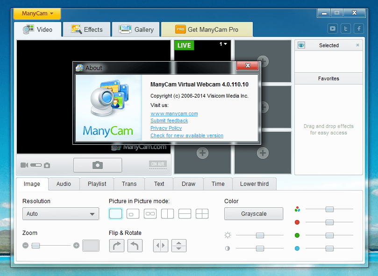Image resolution: width=378 pixels, height=276 pixels.
Task: Click the small photo camera mode icon
Action: [47, 165]
